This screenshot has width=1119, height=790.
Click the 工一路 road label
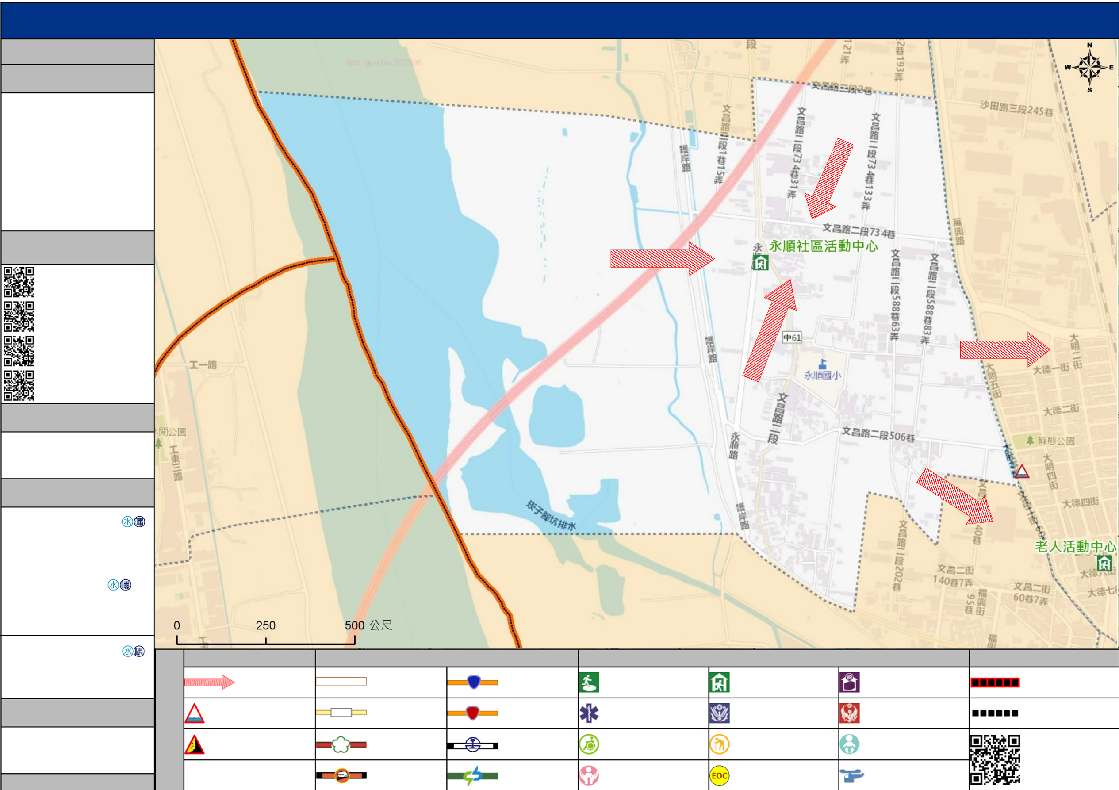point(203,365)
